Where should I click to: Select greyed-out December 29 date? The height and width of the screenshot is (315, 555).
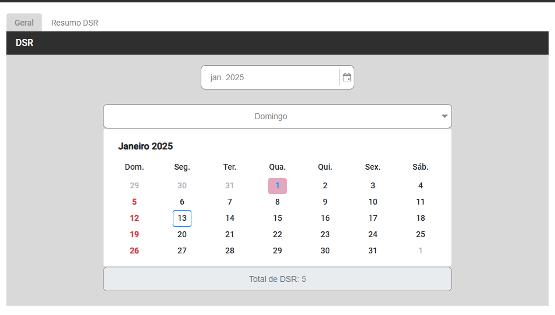coord(134,186)
